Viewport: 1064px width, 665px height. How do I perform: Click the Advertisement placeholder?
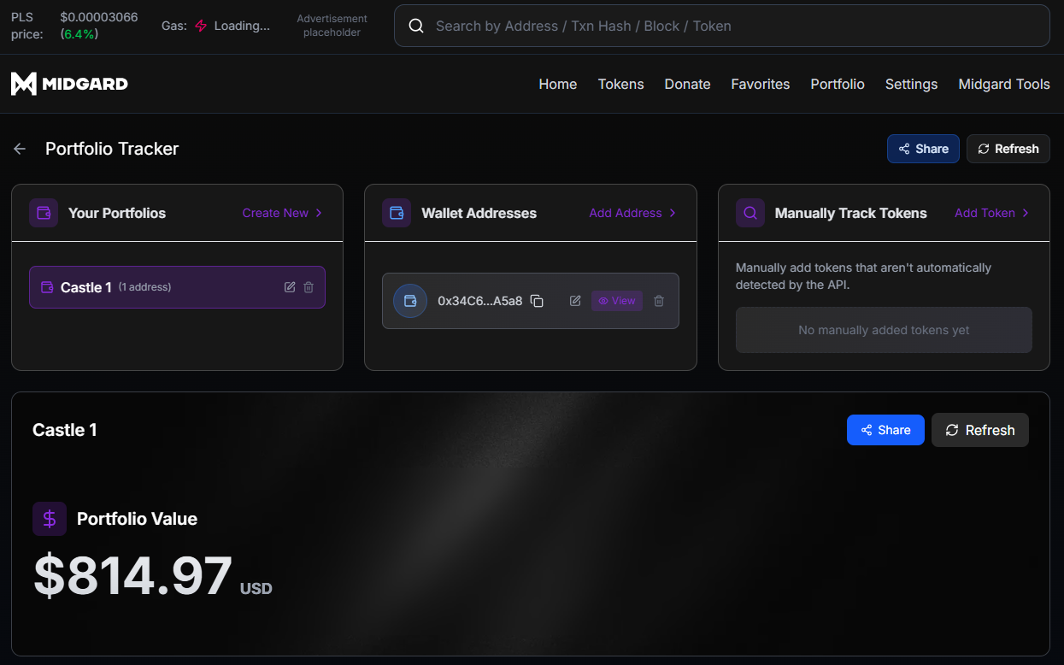click(332, 26)
